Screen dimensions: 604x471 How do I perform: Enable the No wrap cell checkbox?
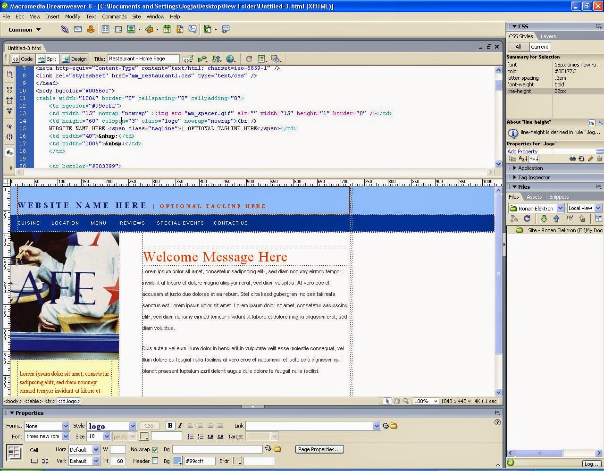click(154, 449)
